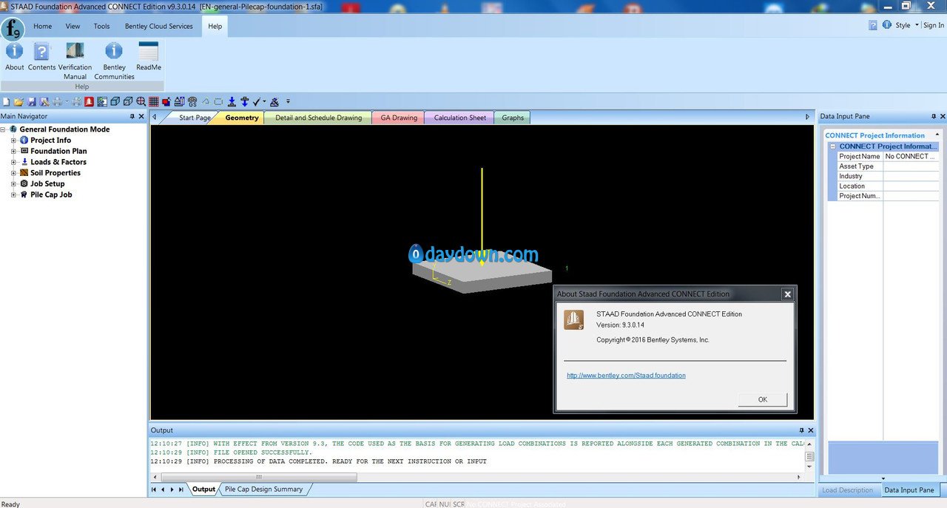Image resolution: width=947 pixels, height=508 pixels.
Task: Click the zoom target magnifier toolbar icon
Action: click(141, 102)
